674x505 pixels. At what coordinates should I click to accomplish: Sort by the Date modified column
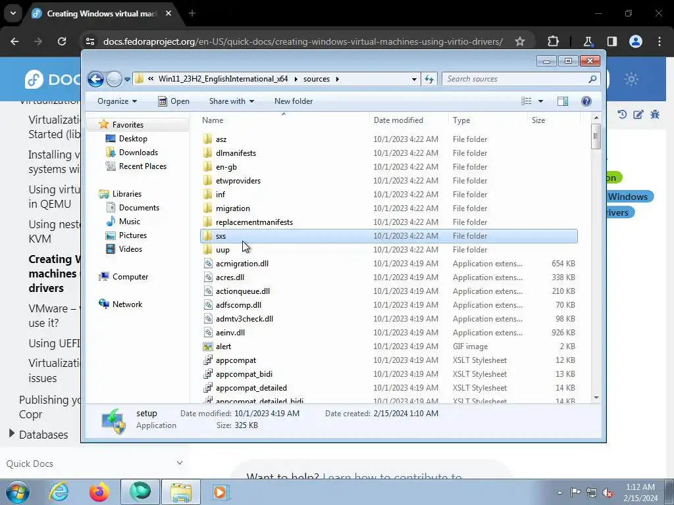(409, 120)
